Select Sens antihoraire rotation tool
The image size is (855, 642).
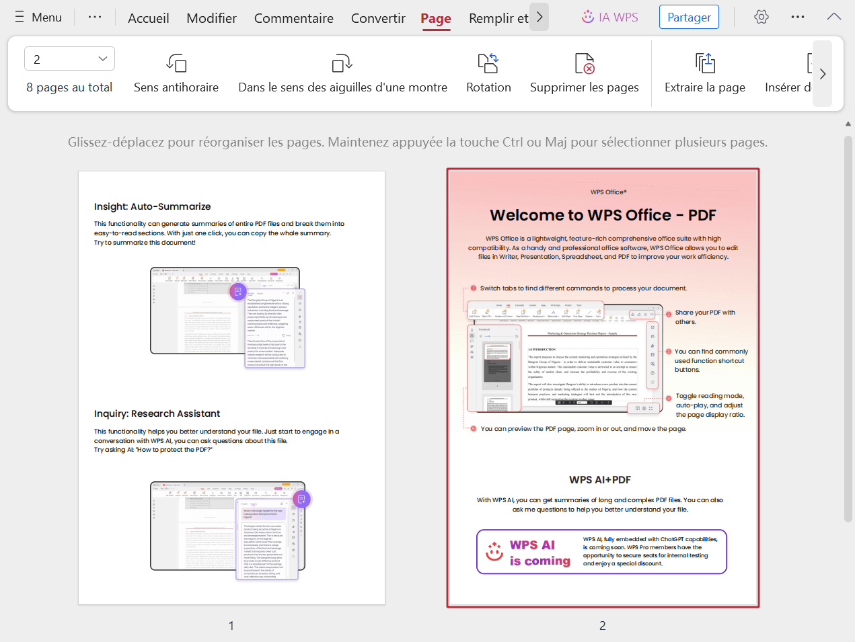[176, 73]
